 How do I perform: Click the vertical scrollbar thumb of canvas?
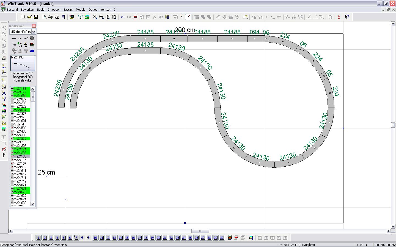click(393, 125)
